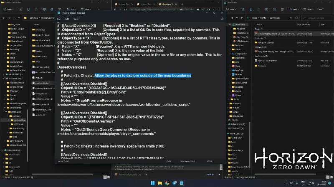The image size is (334, 187).
Task: Collapse Downloads node in navigation pane
Action: click(x=230, y=25)
